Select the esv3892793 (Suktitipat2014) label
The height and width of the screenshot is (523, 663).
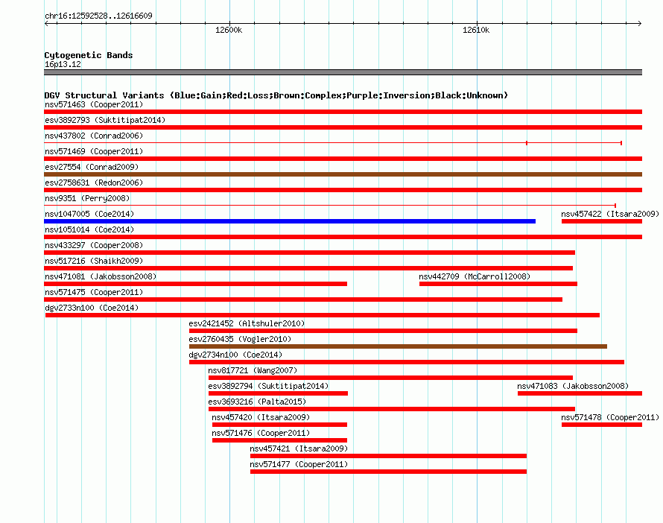click(105, 120)
